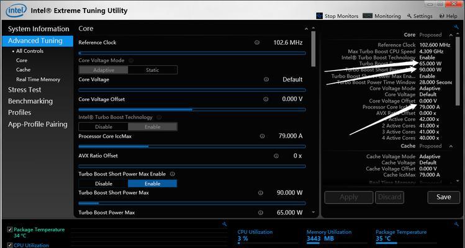Uncheck the Package Temperature monitor checkbox
Viewport: 465px width, 248px height.
pyautogui.click(x=10, y=229)
